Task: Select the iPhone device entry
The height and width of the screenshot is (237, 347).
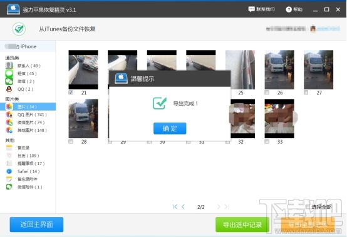Action: coord(28,46)
